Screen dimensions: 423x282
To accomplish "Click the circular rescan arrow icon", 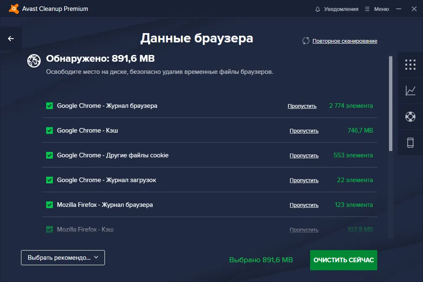I will 306,41.
